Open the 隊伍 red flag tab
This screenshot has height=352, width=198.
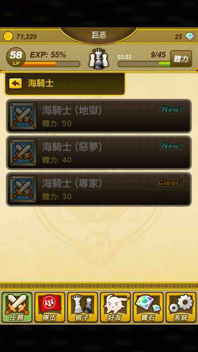50,307
